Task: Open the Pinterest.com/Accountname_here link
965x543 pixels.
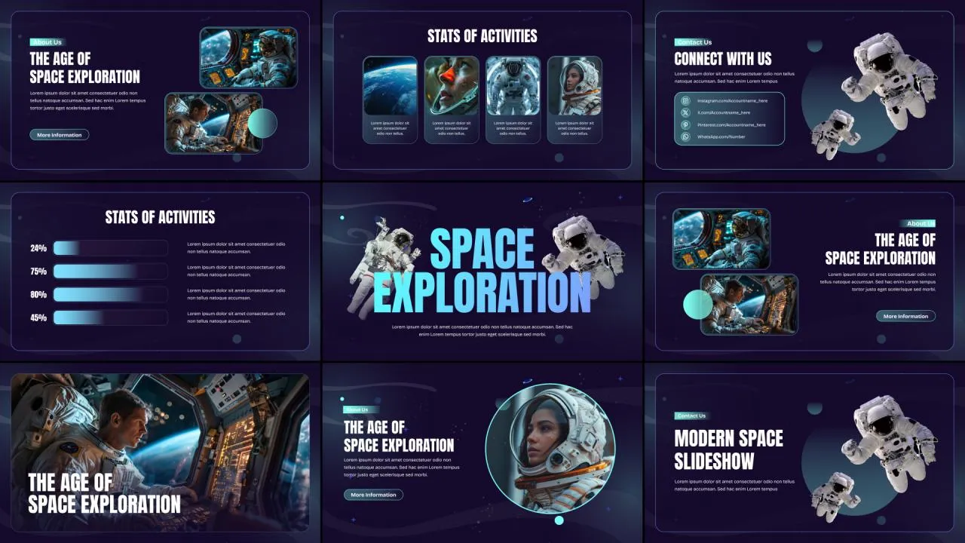Action: 731,124
